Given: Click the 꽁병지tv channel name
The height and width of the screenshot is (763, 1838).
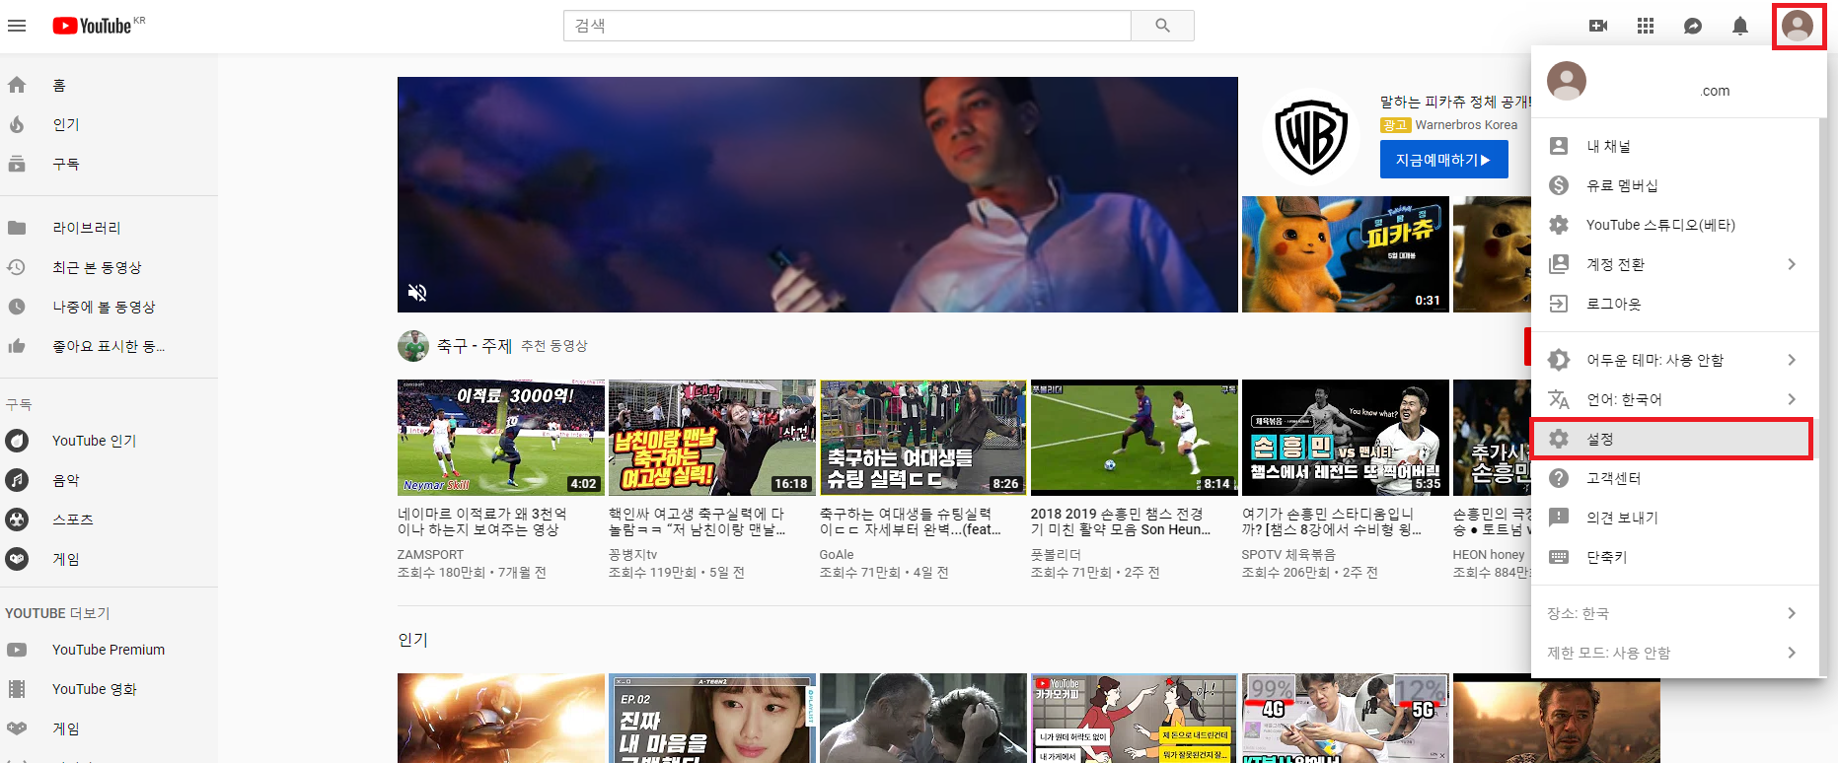Looking at the screenshot, I should pyautogui.click(x=633, y=555).
